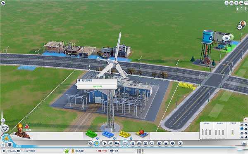The height and width of the screenshot is (154, 248).
Task: Open the roads tool in toolbar
Action: click(x=90, y=143)
